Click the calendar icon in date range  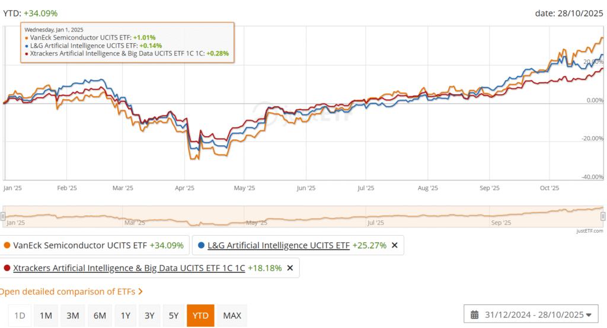click(475, 314)
